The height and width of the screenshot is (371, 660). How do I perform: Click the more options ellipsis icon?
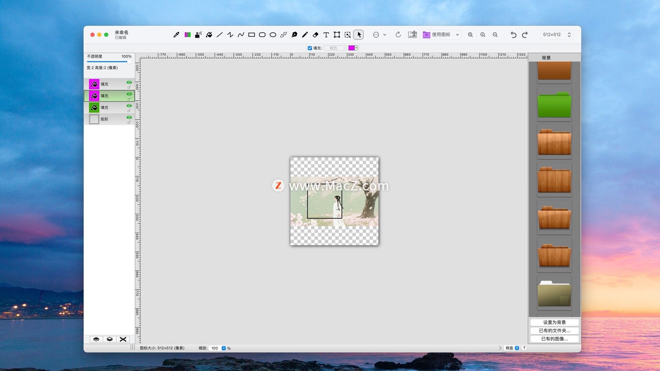tap(376, 35)
